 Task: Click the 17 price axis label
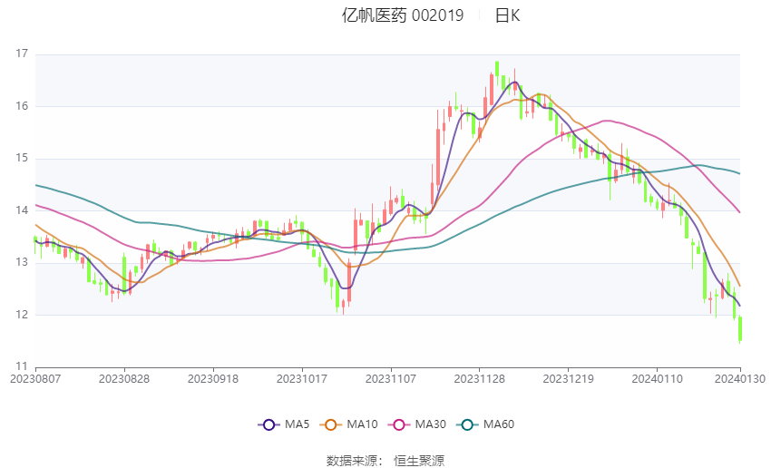(22, 54)
